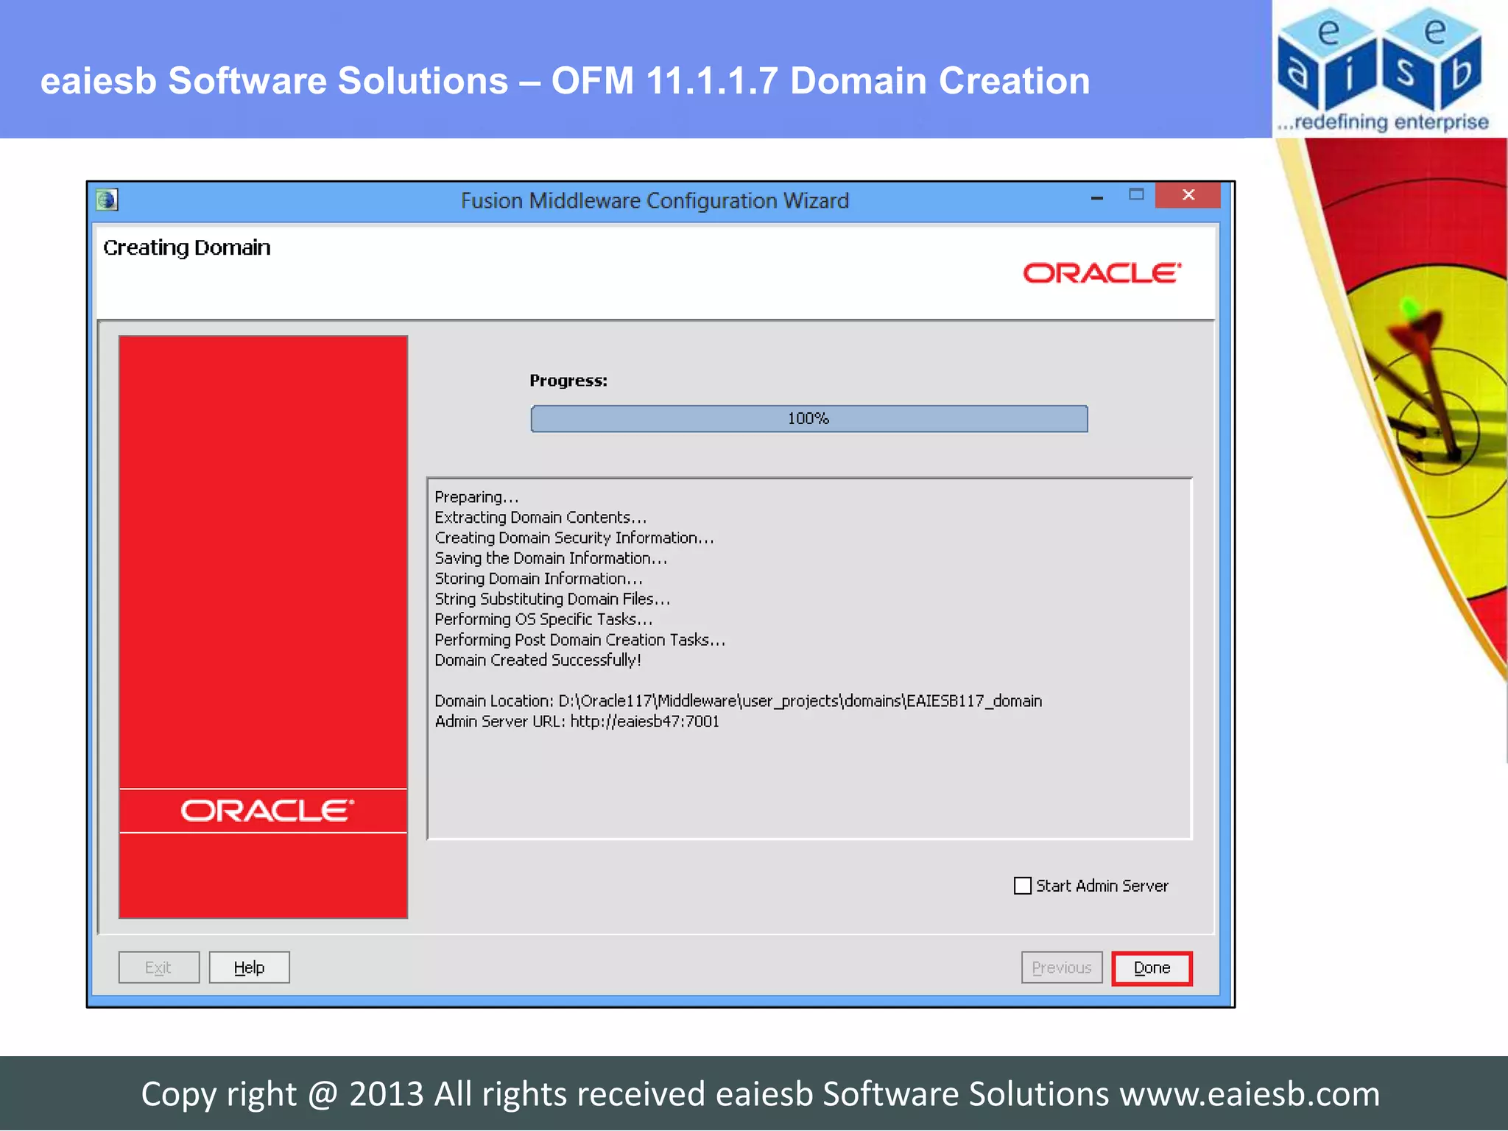The width and height of the screenshot is (1508, 1131).
Task: Minimize the Configuration Wizard window
Action: point(1096,197)
